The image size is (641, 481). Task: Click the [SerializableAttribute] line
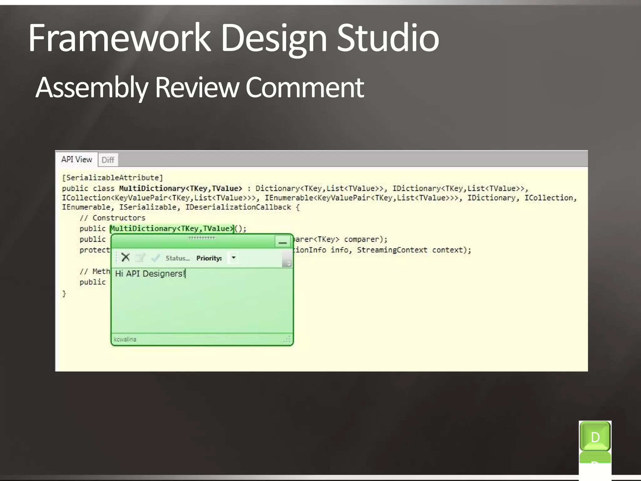112,178
